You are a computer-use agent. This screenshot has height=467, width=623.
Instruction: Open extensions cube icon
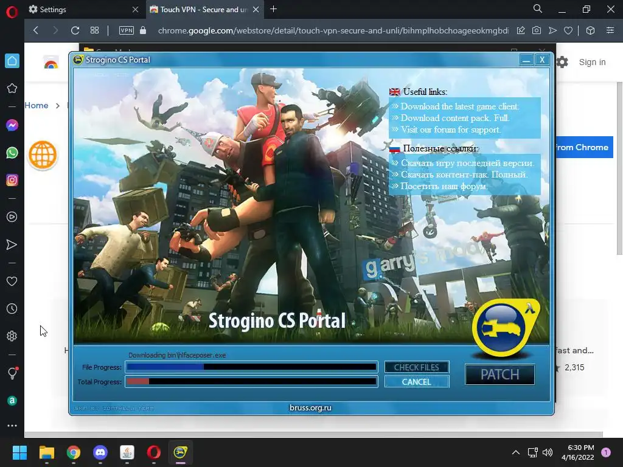590,30
